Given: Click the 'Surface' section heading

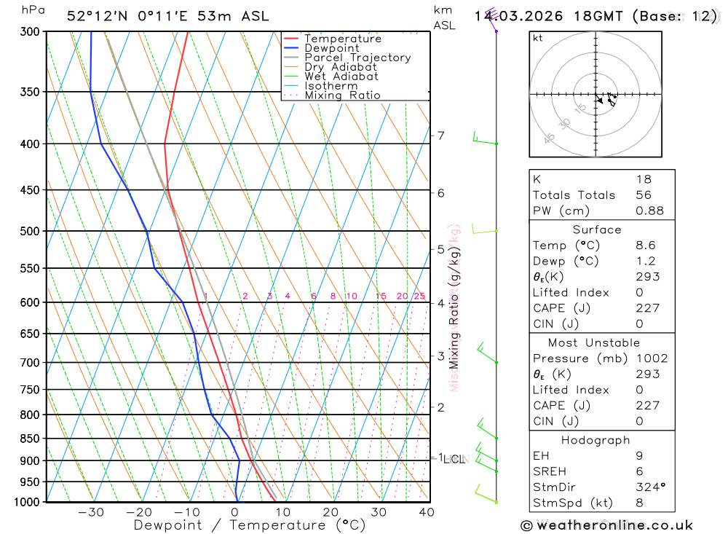Looking at the screenshot, I should 597,229.
